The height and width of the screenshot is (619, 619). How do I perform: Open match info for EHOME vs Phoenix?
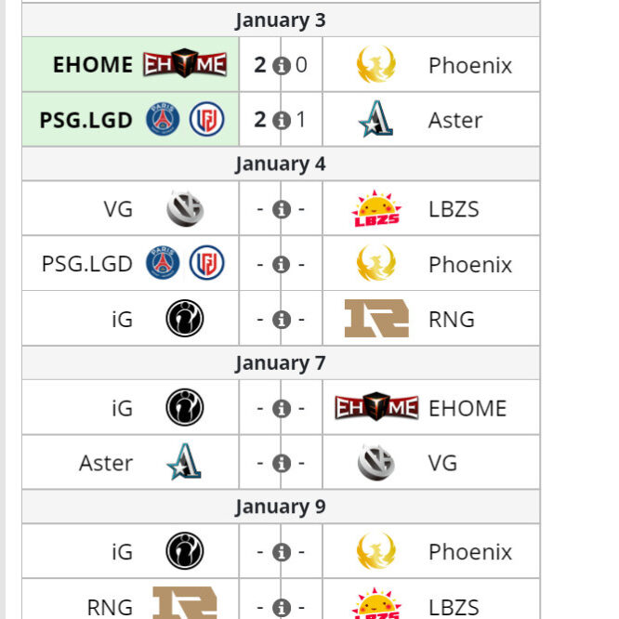[282, 66]
